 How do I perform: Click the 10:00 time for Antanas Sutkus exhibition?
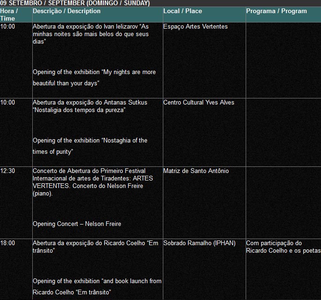(7, 103)
